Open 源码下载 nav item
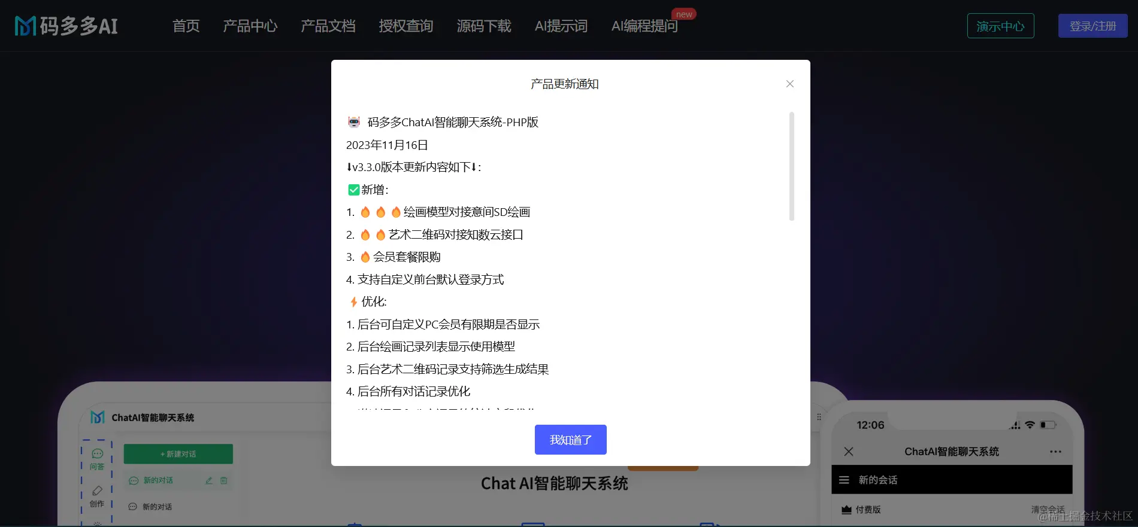 click(x=483, y=26)
